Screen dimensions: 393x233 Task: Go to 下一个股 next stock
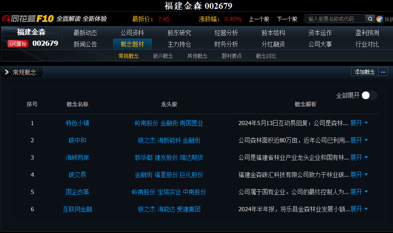pyautogui.click(x=287, y=19)
